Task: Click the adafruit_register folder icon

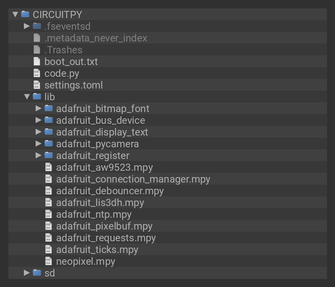Action: click(x=49, y=155)
